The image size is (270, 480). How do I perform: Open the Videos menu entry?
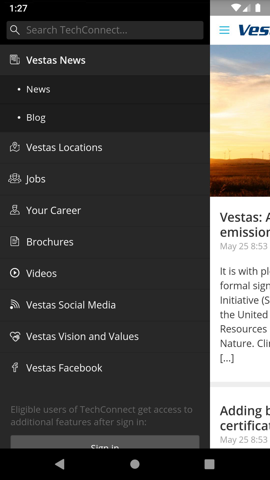click(105, 274)
